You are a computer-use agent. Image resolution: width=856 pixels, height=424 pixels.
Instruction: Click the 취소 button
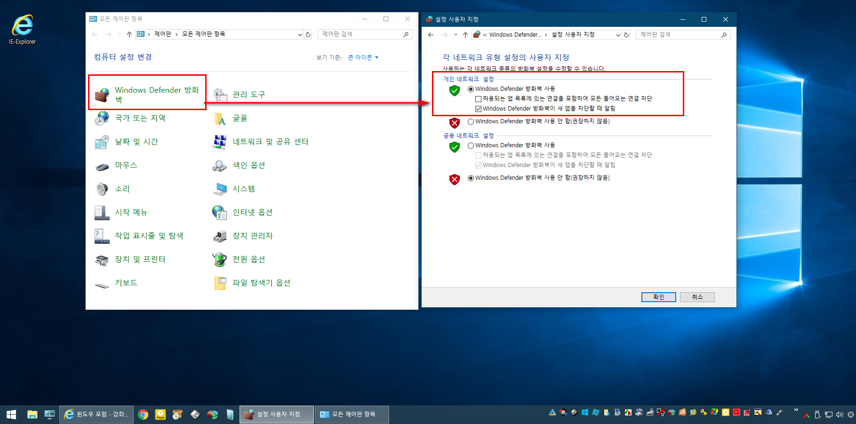pos(697,297)
